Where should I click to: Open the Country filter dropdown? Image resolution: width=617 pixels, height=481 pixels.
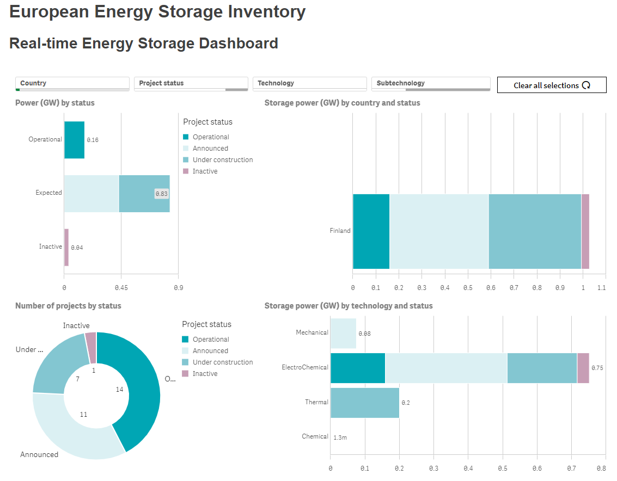pyautogui.click(x=72, y=83)
